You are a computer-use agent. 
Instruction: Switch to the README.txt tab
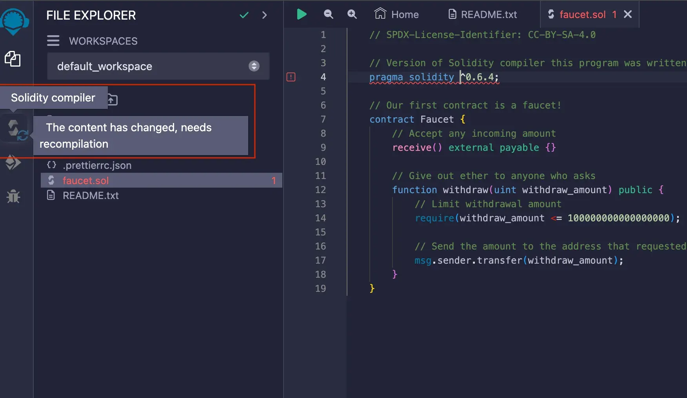tap(482, 14)
